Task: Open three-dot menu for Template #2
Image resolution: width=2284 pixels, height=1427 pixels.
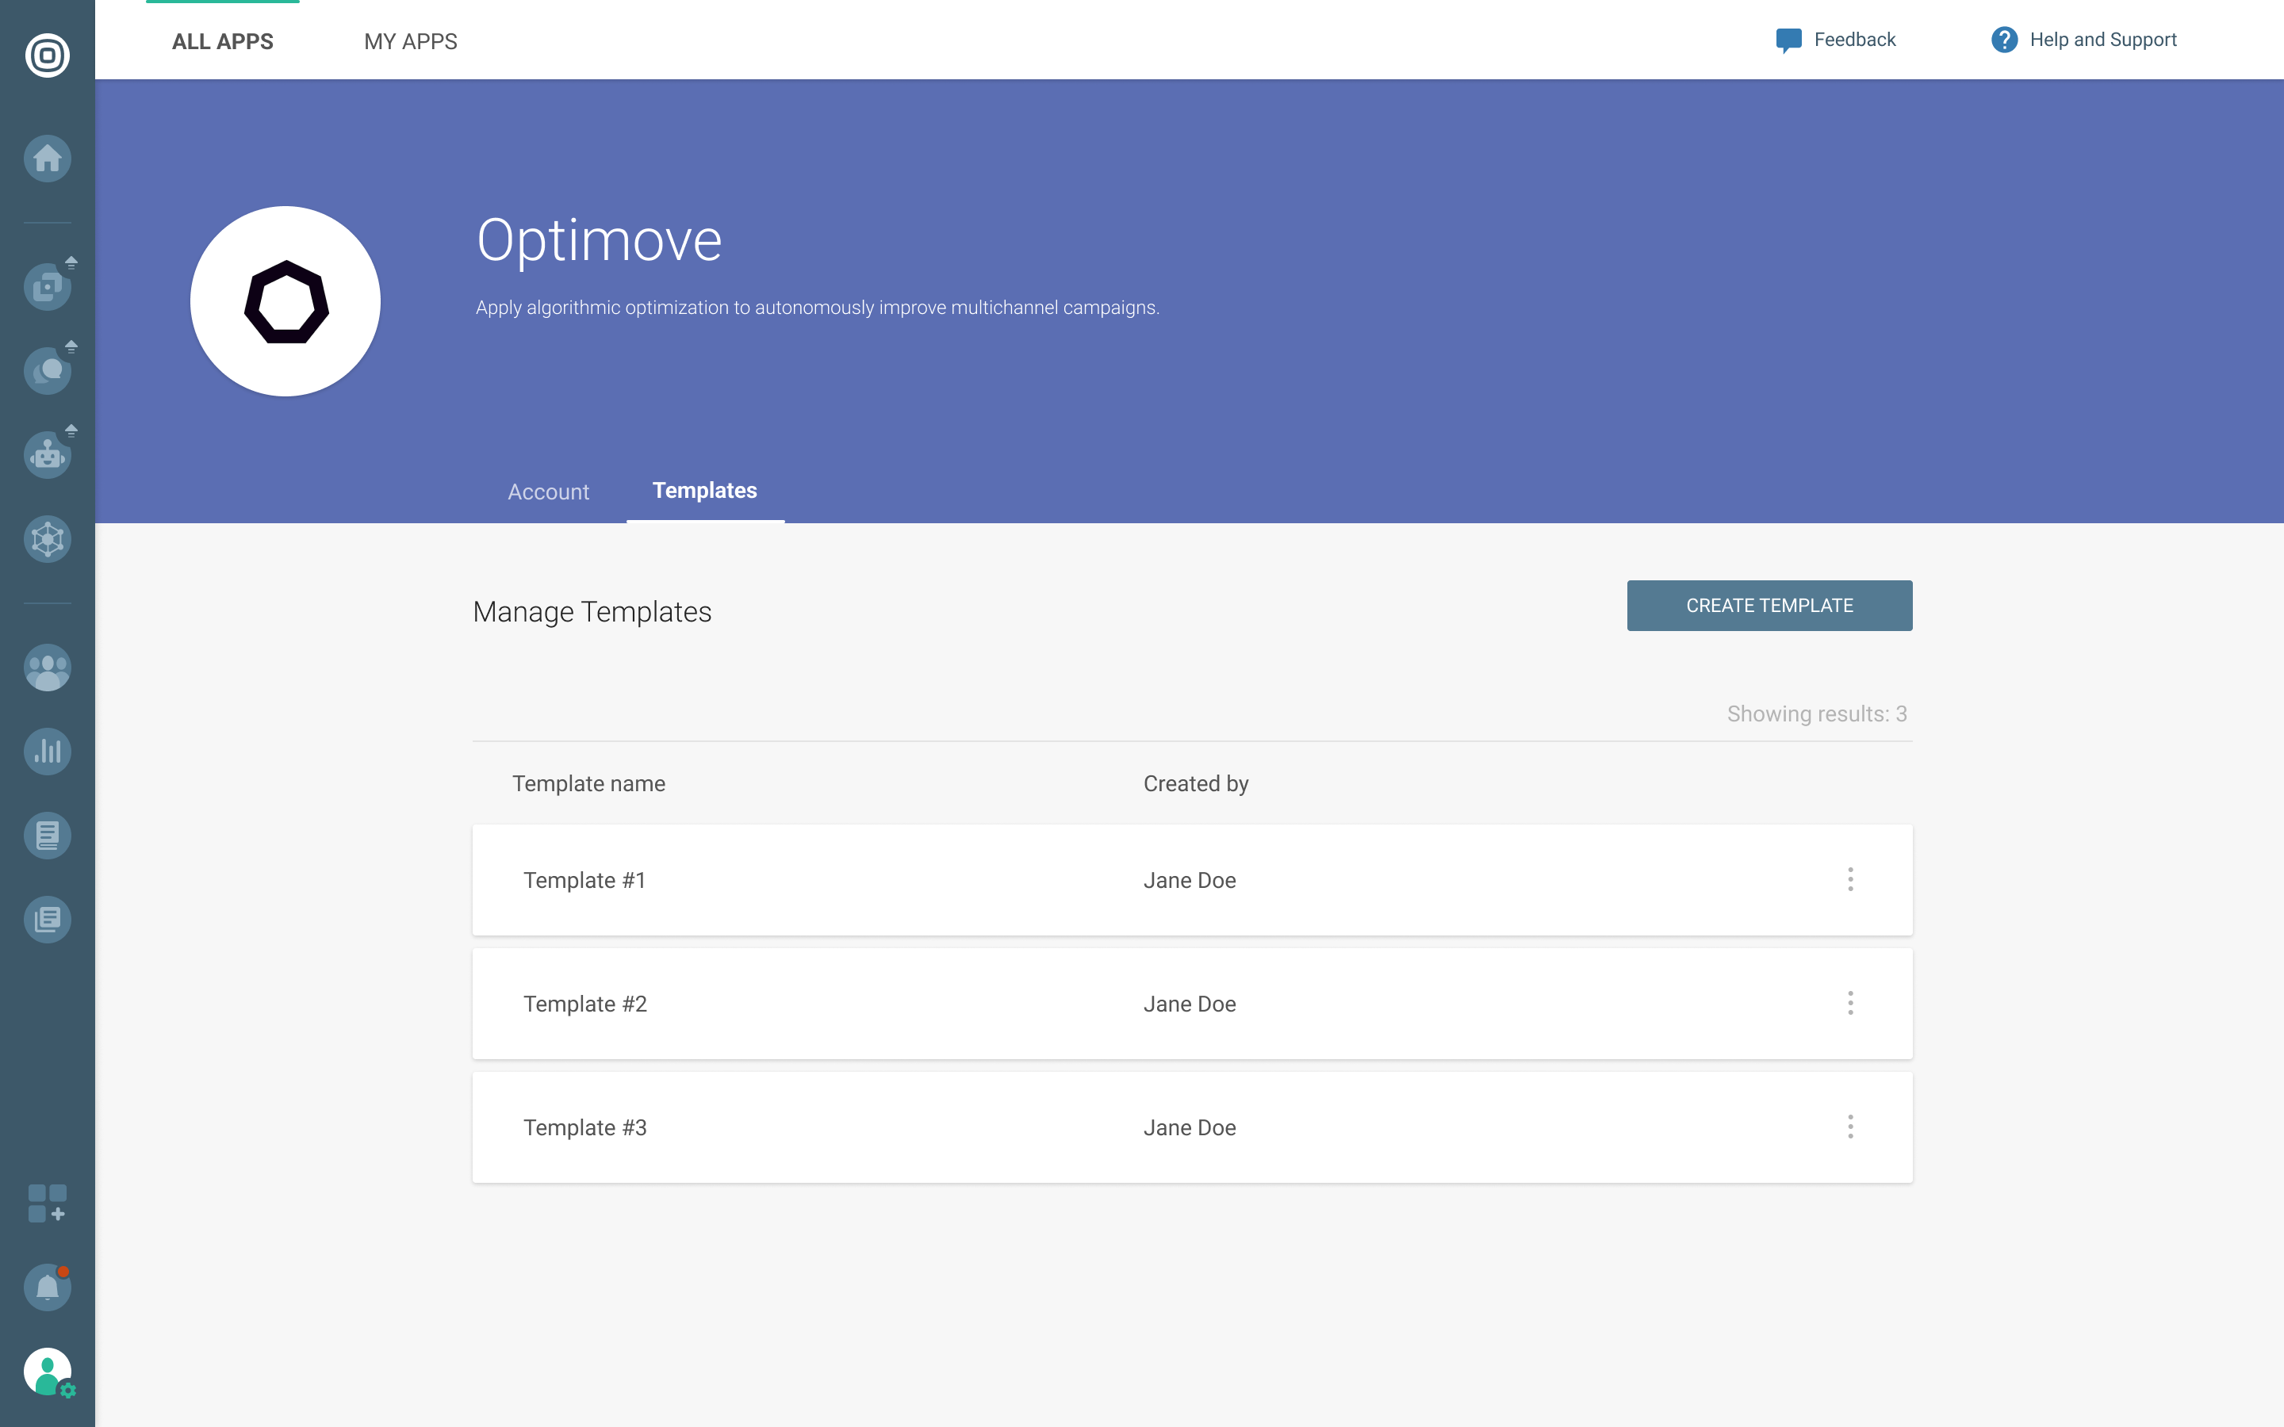Action: [1850, 1003]
